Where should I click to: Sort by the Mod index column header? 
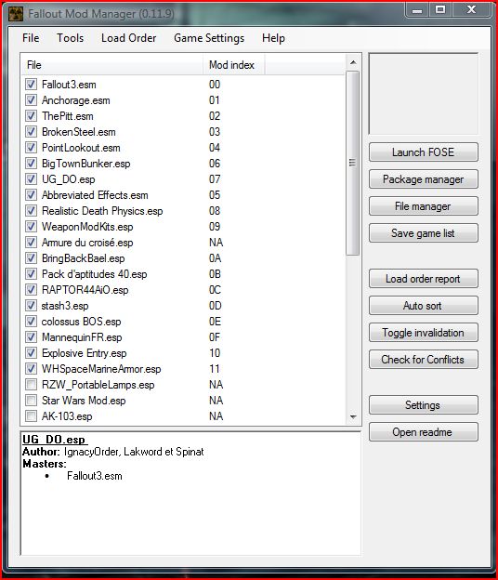pyautogui.click(x=233, y=65)
